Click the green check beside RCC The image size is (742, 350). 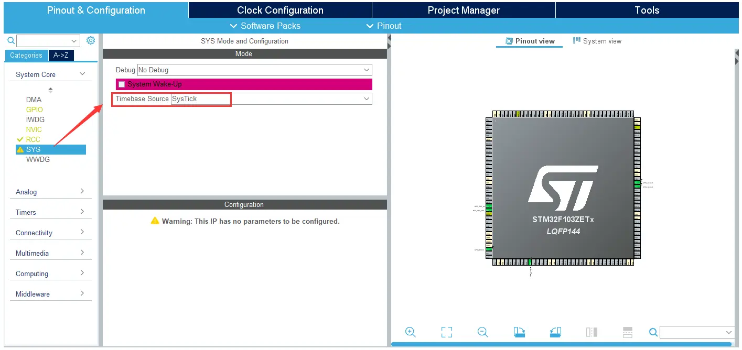click(x=20, y=139)
